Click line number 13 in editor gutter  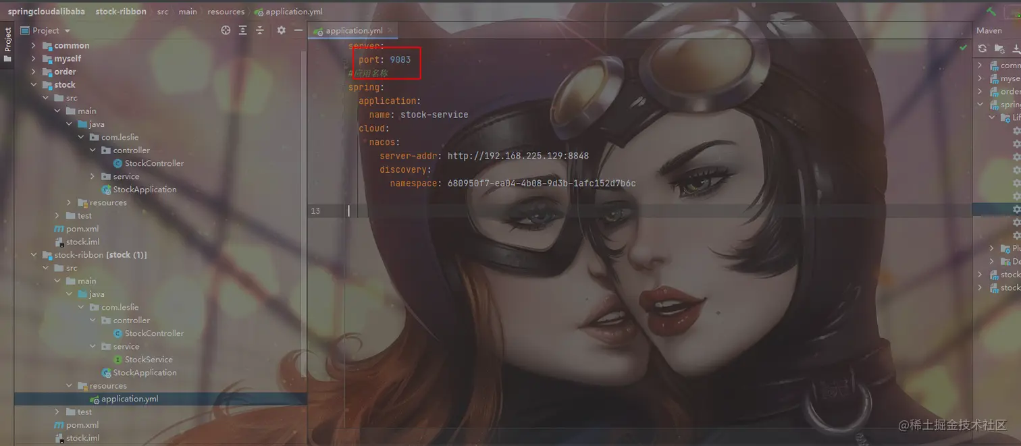(315, 211)
